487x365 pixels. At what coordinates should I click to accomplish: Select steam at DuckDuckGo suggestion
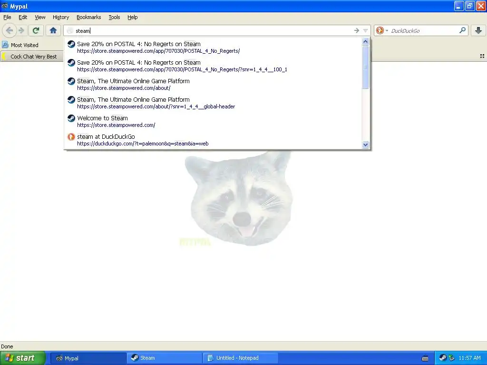click(x=213, y=140)
